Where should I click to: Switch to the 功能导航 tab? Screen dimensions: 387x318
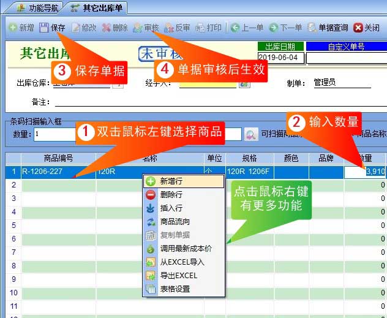37,8
